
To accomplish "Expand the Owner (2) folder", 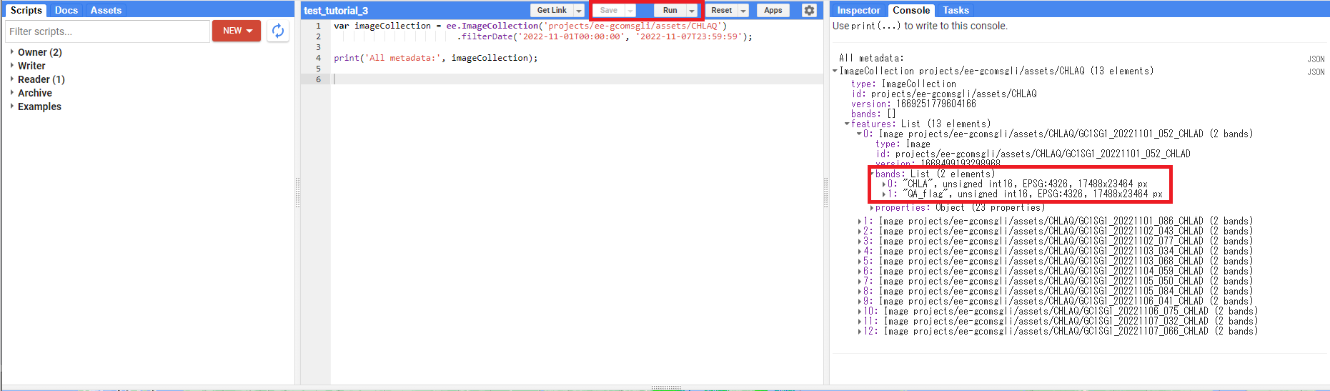I will coord(12,52).
